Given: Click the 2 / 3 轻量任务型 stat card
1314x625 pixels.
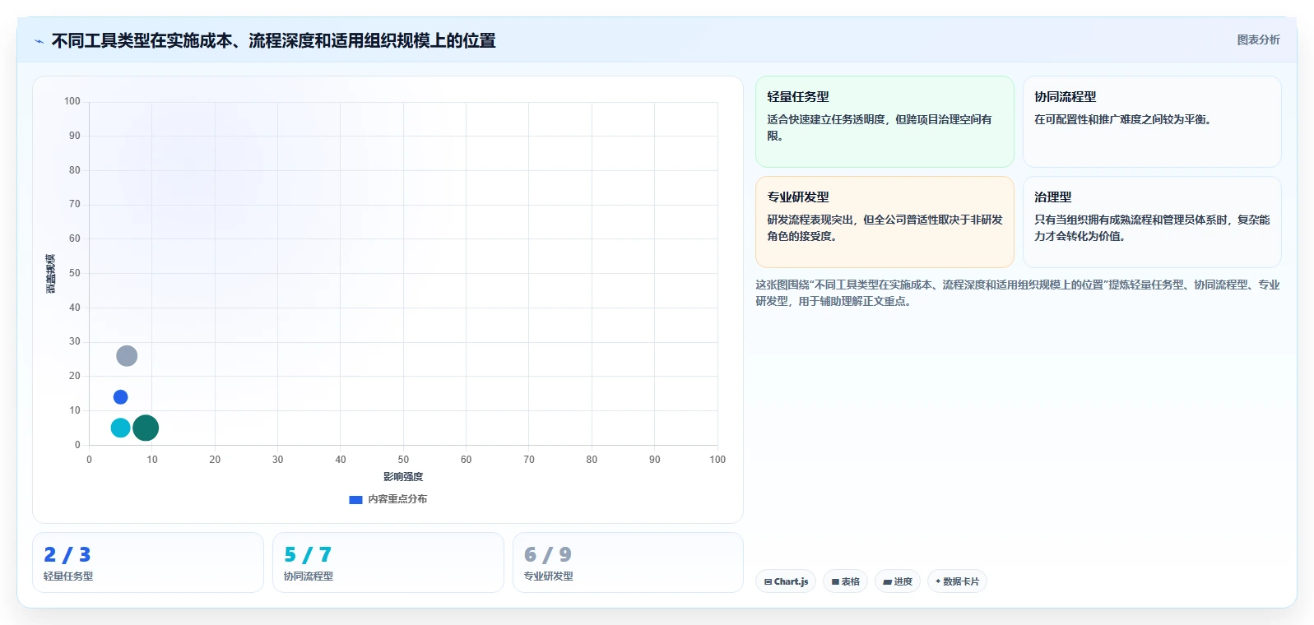Looking at the screenshot, I should click(148, 562).
